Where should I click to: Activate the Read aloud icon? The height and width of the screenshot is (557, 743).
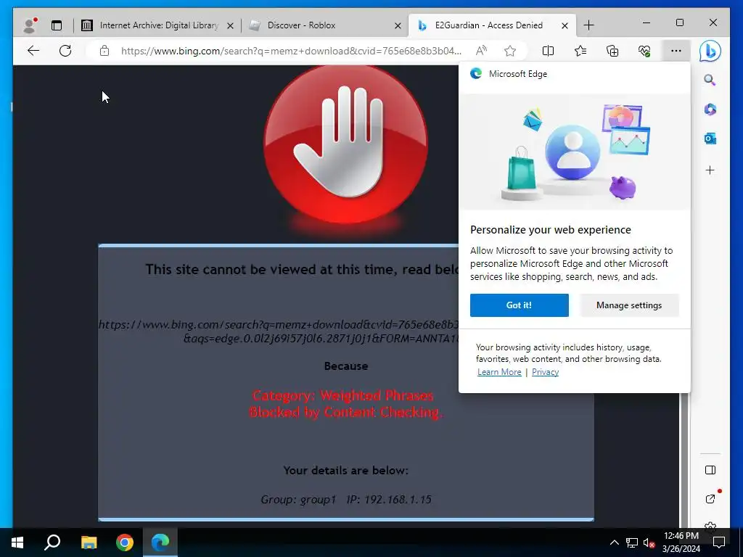click(482, 51)
